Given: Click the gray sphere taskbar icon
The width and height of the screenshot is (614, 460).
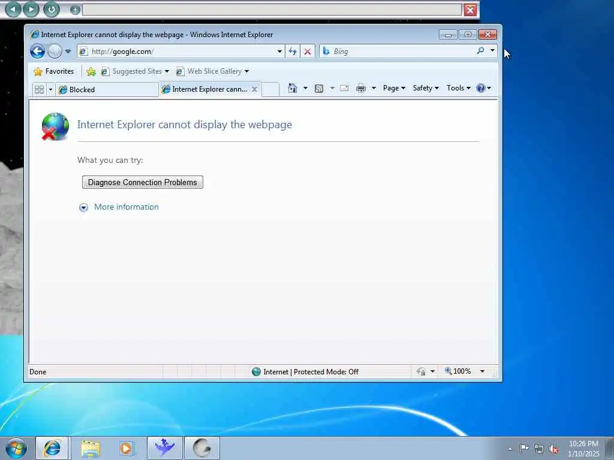Looking at the screenshot, I should pos(201,448).
